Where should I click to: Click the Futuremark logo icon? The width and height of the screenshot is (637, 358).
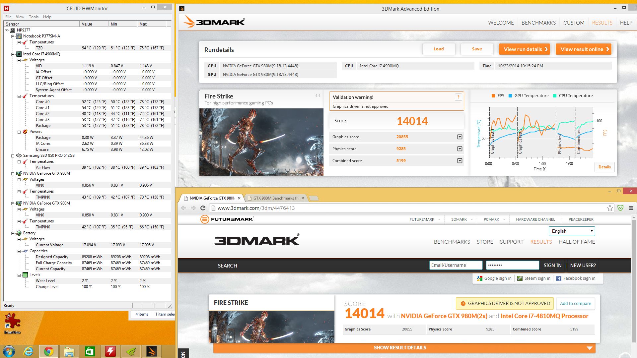coord(205,219)
